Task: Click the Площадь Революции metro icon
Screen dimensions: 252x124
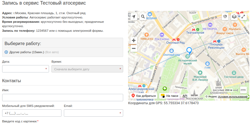Action: click(x=215, y=41)
